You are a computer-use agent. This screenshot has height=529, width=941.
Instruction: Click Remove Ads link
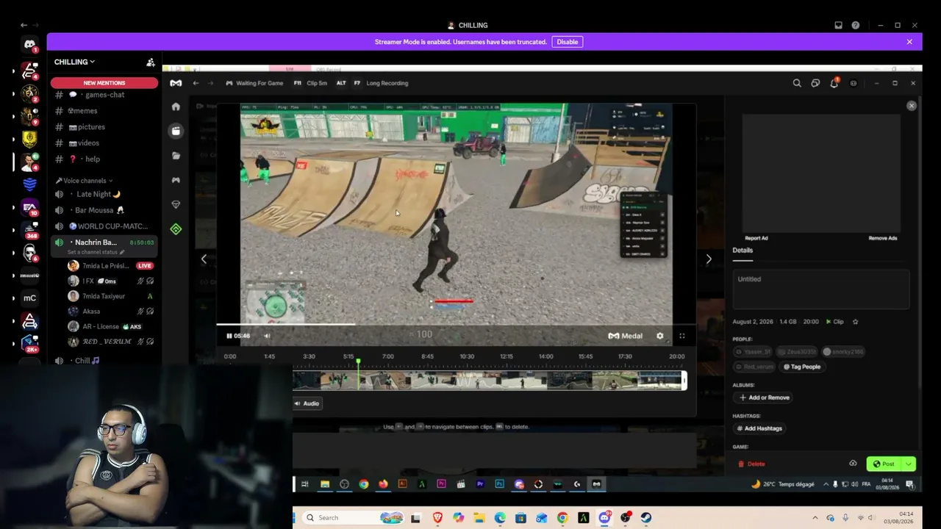(883, 238)
